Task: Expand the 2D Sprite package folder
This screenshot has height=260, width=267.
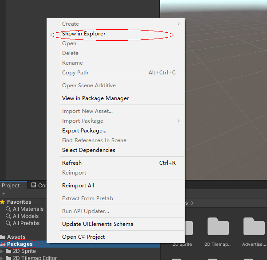Action: pos(1,251)
